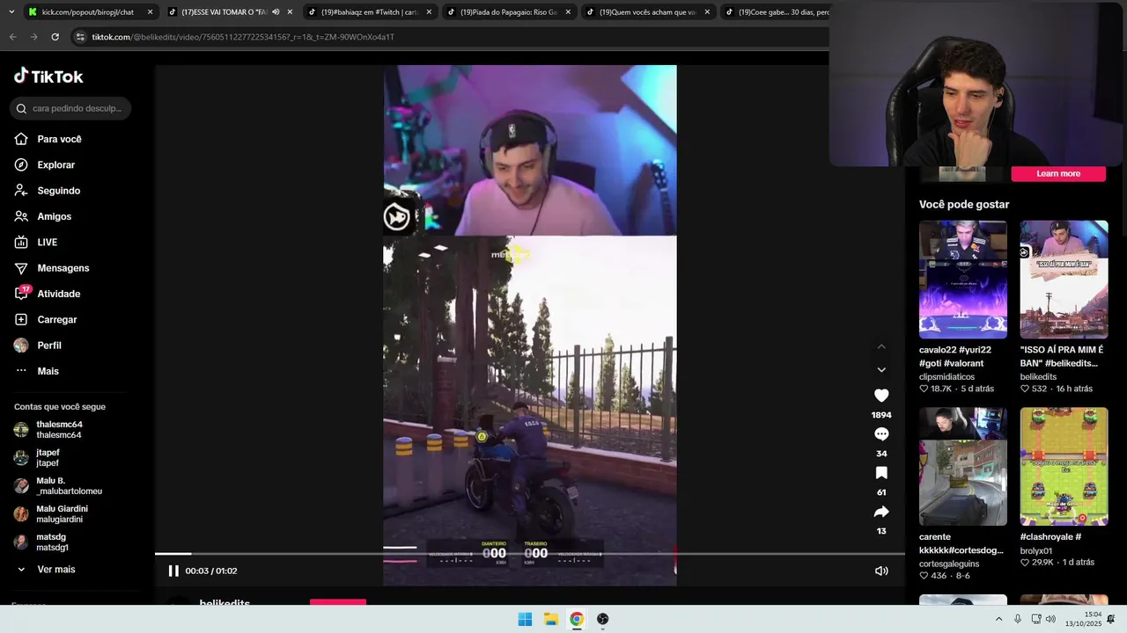Open tab search dropdown arrow

point(11,12)
